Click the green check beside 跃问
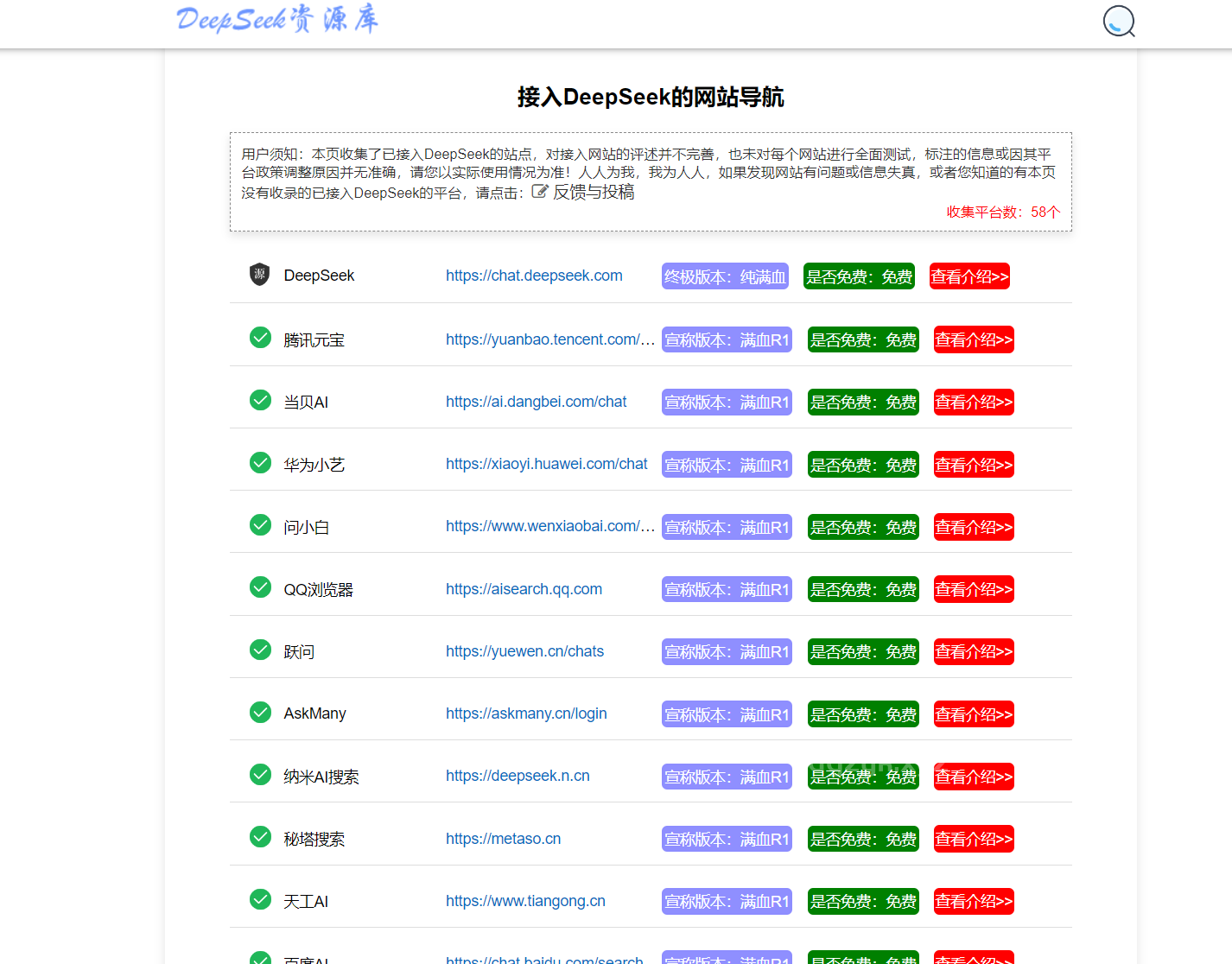Viewport: 1232px width, 964px height. point(260,650)
